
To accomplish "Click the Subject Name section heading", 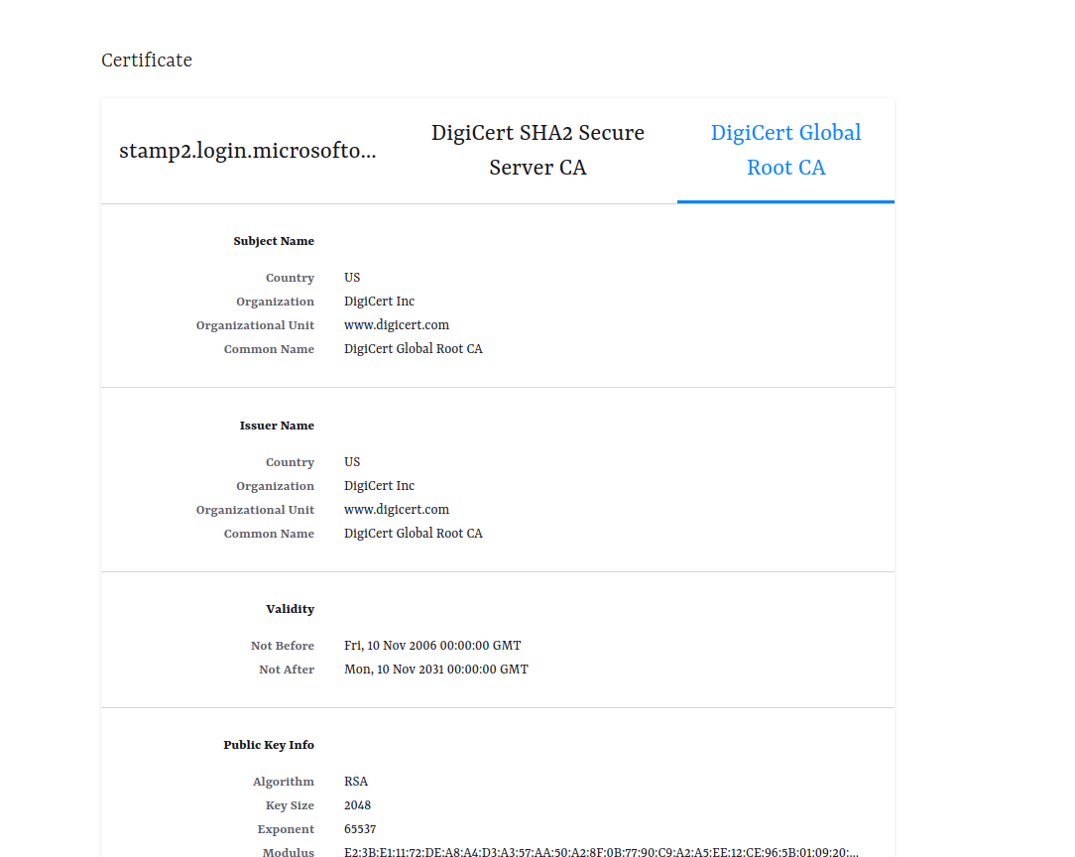I will 274,241.
